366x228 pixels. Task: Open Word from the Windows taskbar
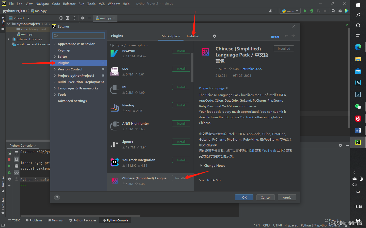pyautogui.click(x=358, y=130)
